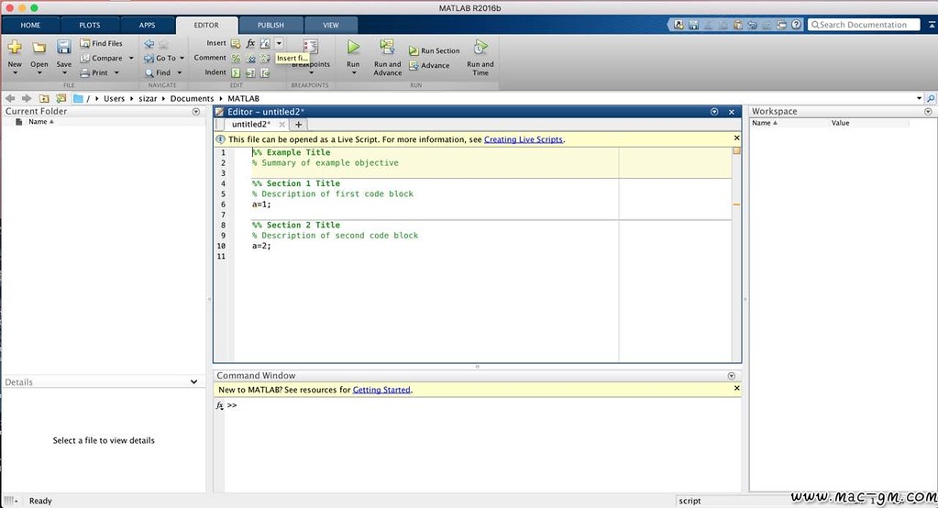Click the switch windows icon in quick access
This screenshot has height=508, width=938.
tap(782, 25)
